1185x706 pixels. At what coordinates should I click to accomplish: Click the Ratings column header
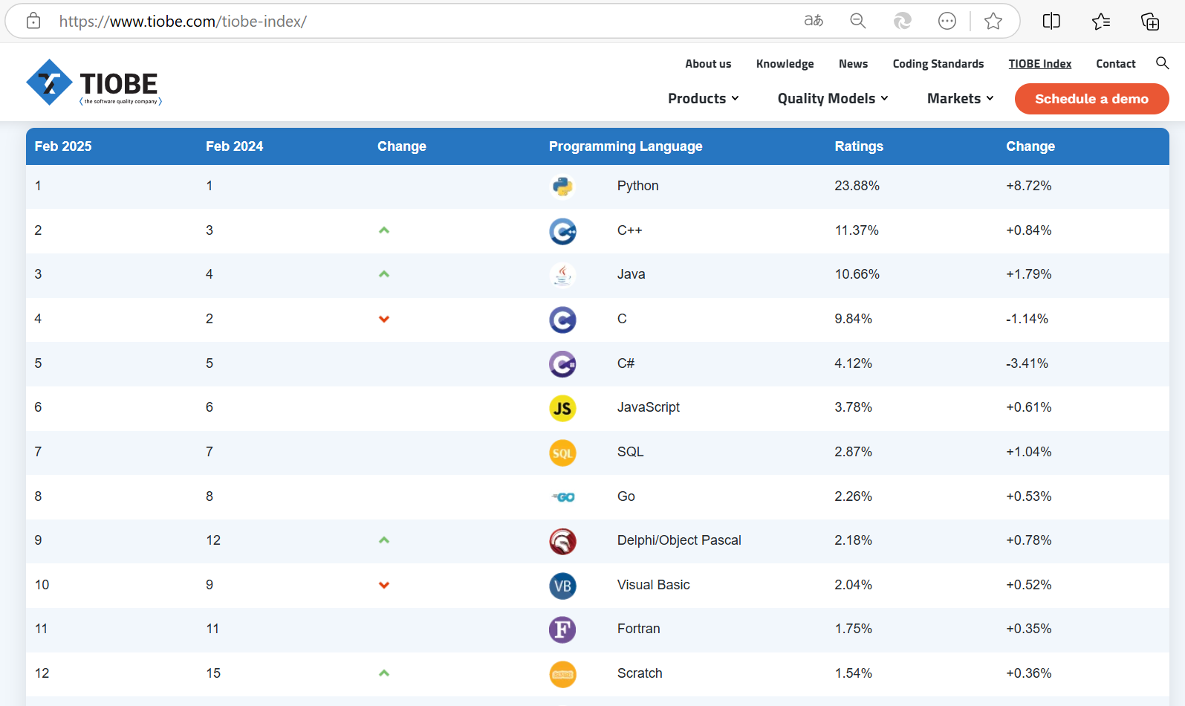859,146
